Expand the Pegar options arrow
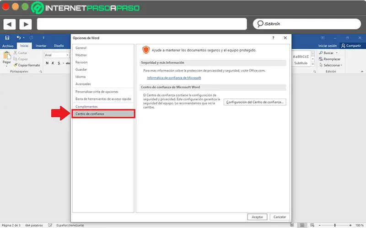The width and height of the screenshot is (366, 228). click(x=6, y=66)
